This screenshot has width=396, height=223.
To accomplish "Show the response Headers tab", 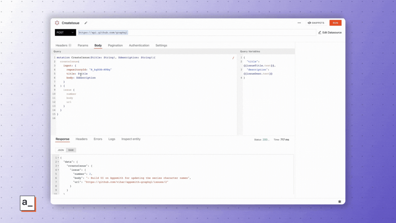I will tap(82, 139).
